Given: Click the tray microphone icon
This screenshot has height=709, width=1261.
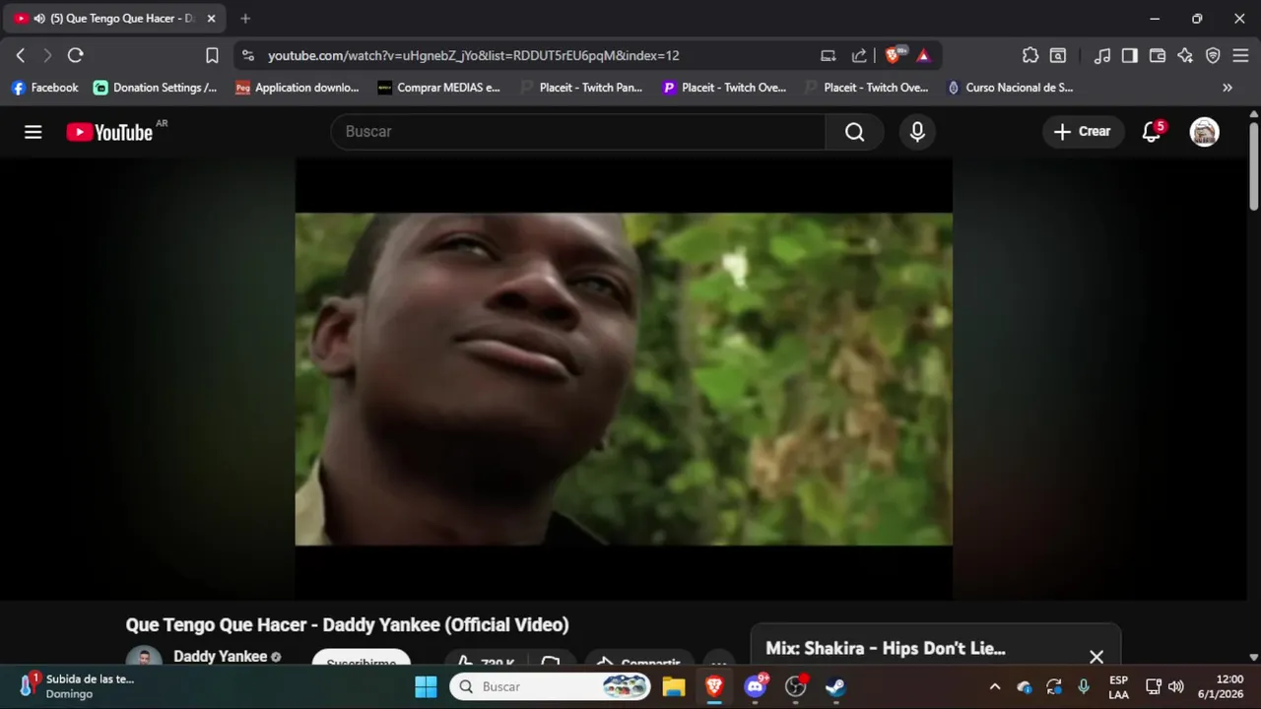Looking at the screenshot, I should (1084, 686).
